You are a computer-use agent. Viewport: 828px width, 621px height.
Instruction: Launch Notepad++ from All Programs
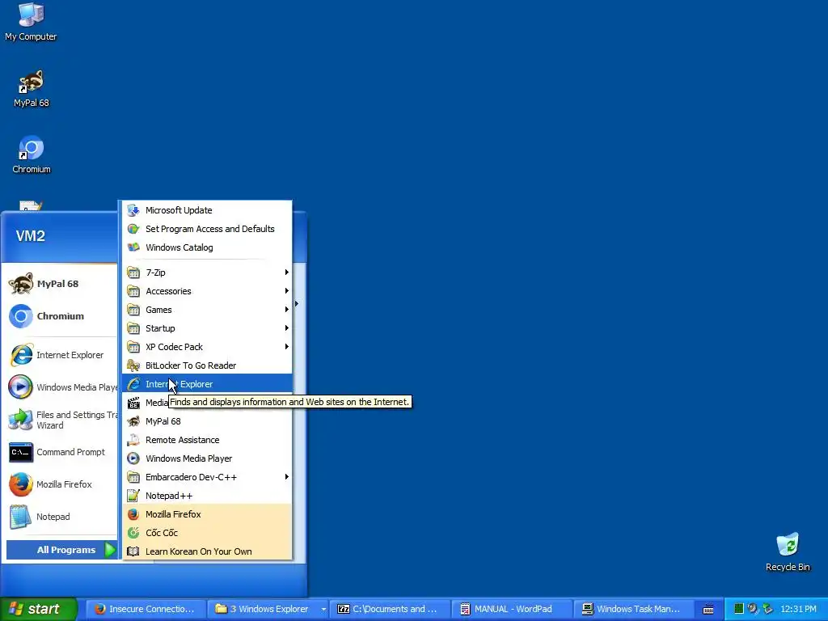(x=207, y=496)
